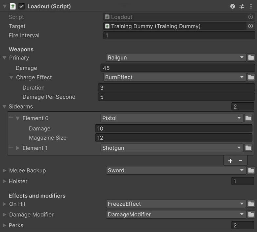257x232 pixels.
Task: Add a new Sidearms element with plus
Action: point(230,161)
